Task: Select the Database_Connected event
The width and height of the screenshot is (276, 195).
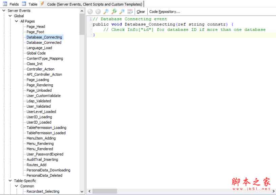Action: point(44,42)
